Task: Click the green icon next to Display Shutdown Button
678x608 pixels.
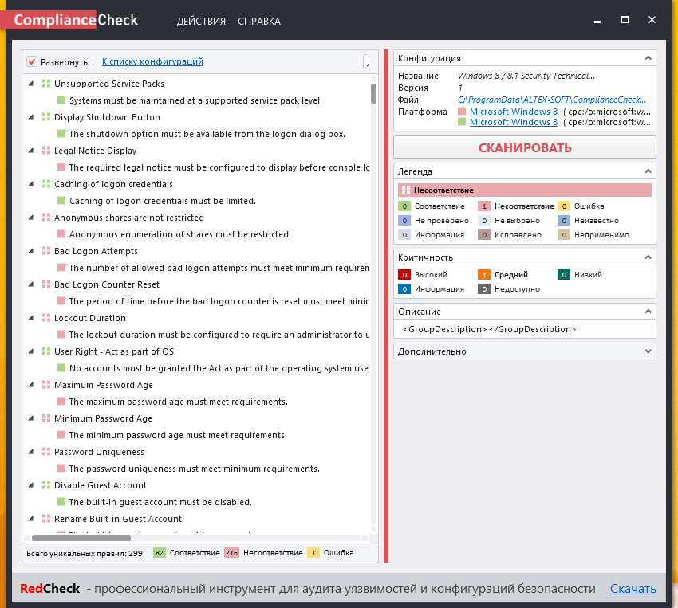Action: (x=46, y=117)
